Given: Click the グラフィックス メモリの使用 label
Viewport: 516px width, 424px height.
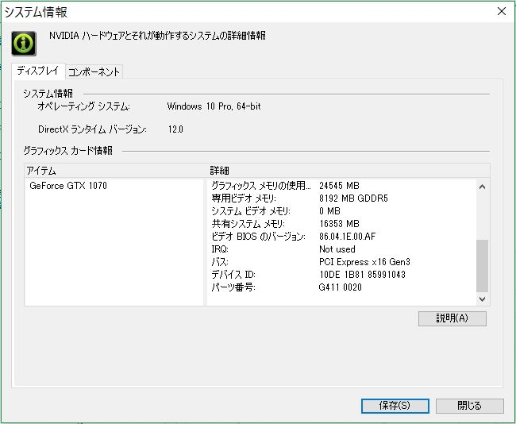Looking at the screenshot, I should coord(260,186).
